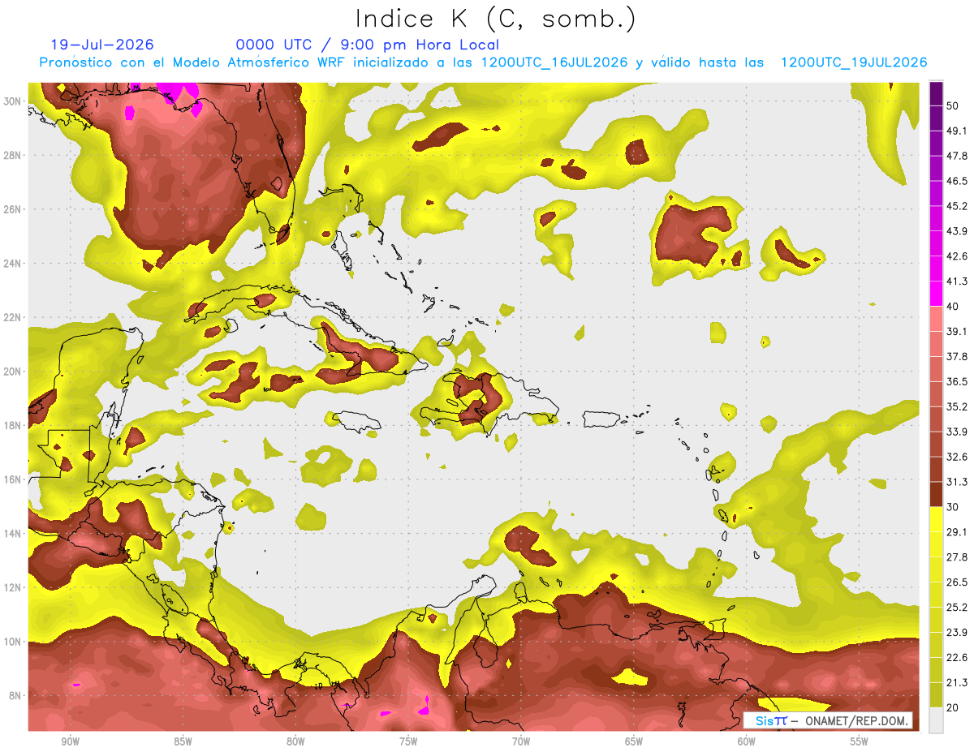This screenshot has height=752, width=974.
Task: Click the "Indice K (C, somb.)" map title
Action: tap(495, 19)
